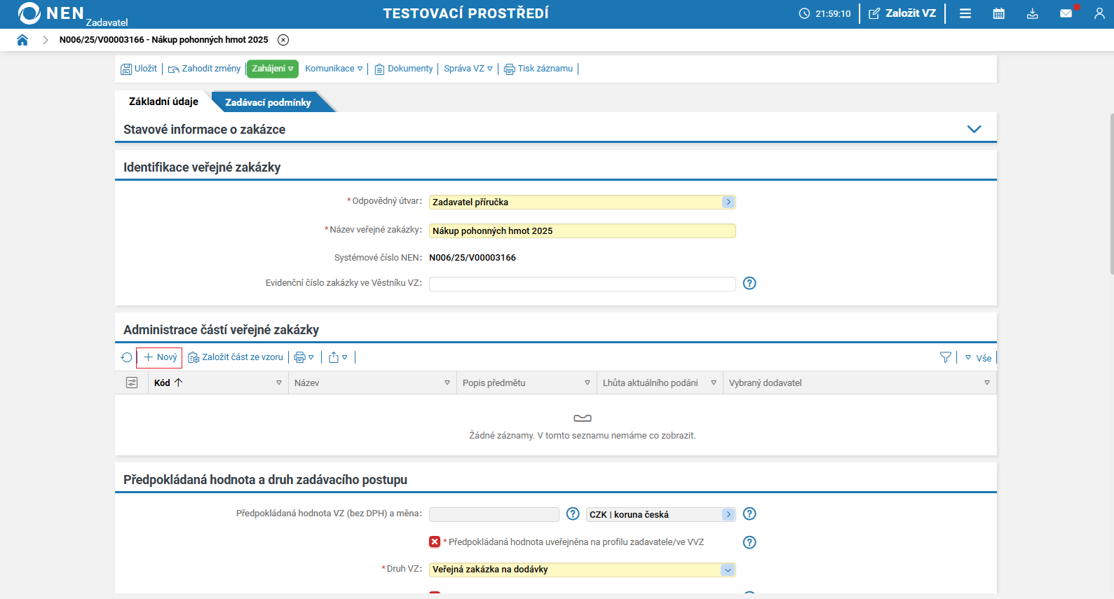Click the refresh icon in parts list
The image size is (1114, 599).
[126, 357]
